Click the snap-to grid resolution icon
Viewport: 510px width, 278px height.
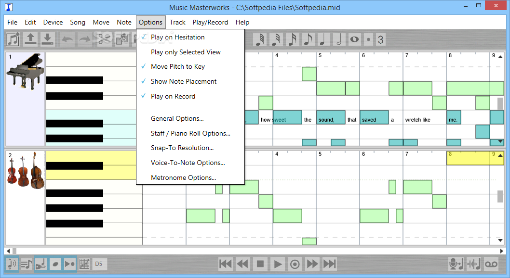[x=84, y=264]
